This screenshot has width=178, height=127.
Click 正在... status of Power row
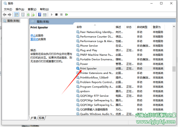130,64
